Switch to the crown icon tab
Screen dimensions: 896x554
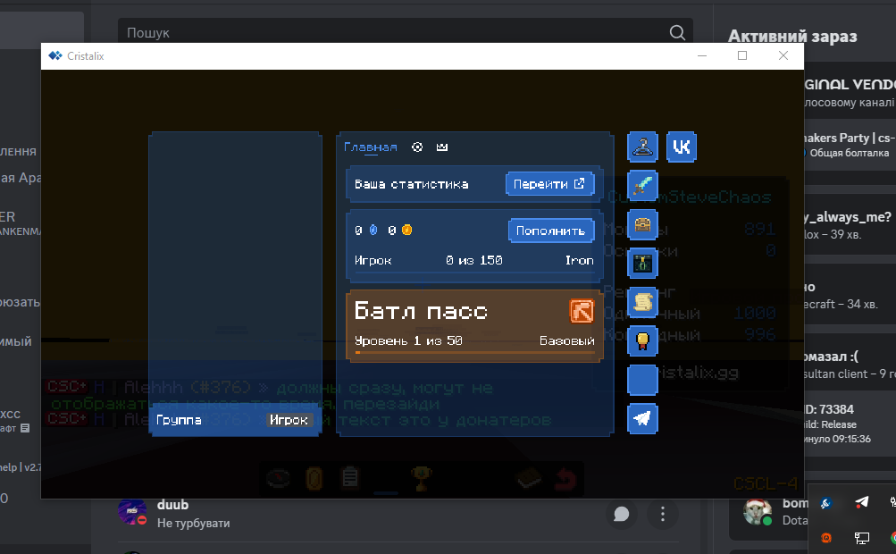[x=441, y=147]
